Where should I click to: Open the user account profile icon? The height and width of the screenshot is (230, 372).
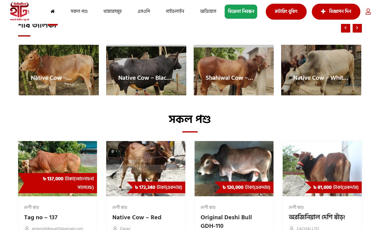[x=368, y=12]
